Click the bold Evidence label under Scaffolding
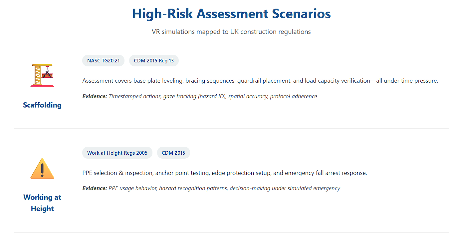The width and height of the screenshot is (460, 235). 95,97
